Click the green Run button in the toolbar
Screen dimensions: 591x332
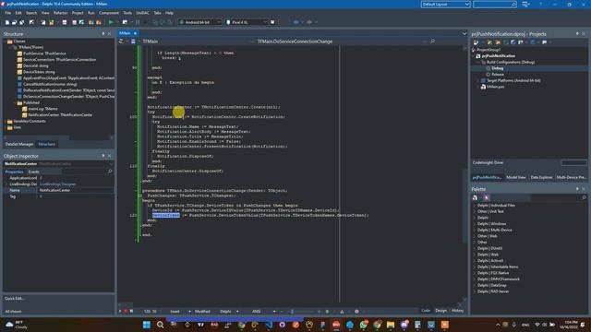[x=111, y=22]
